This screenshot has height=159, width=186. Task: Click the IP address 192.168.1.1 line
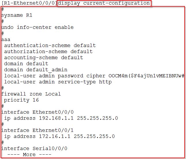point(61,118)
